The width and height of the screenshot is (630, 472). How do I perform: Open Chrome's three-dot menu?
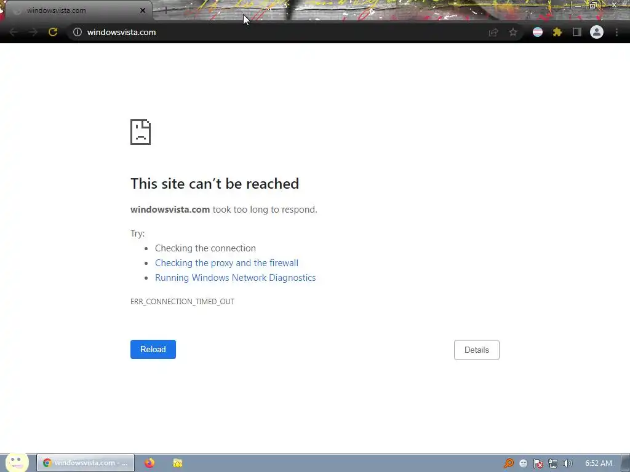tap(616, 32)
